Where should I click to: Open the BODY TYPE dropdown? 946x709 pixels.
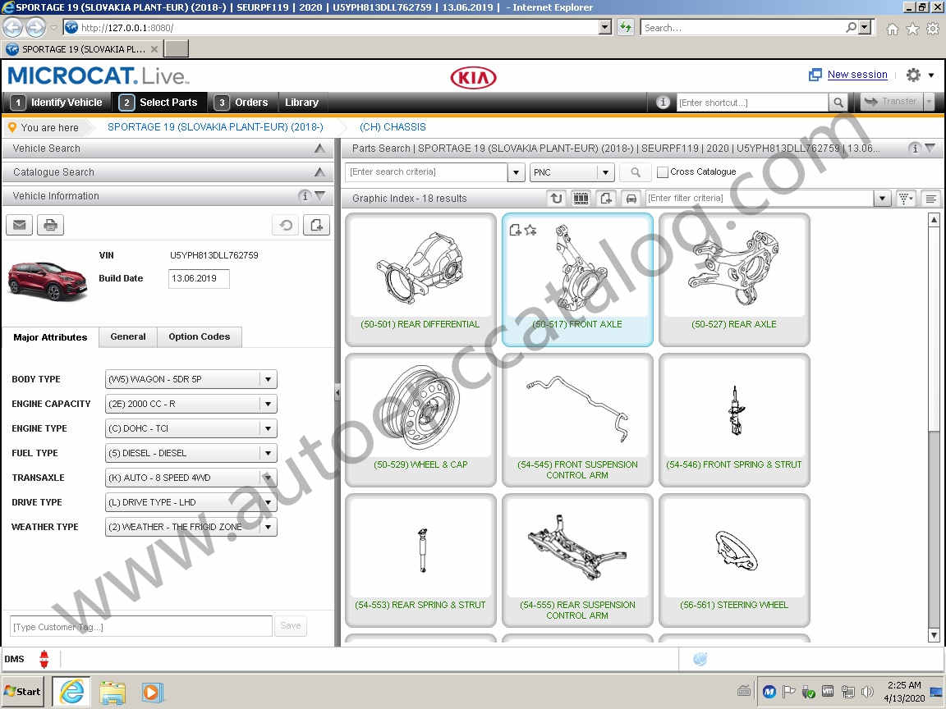pos(268,379)
